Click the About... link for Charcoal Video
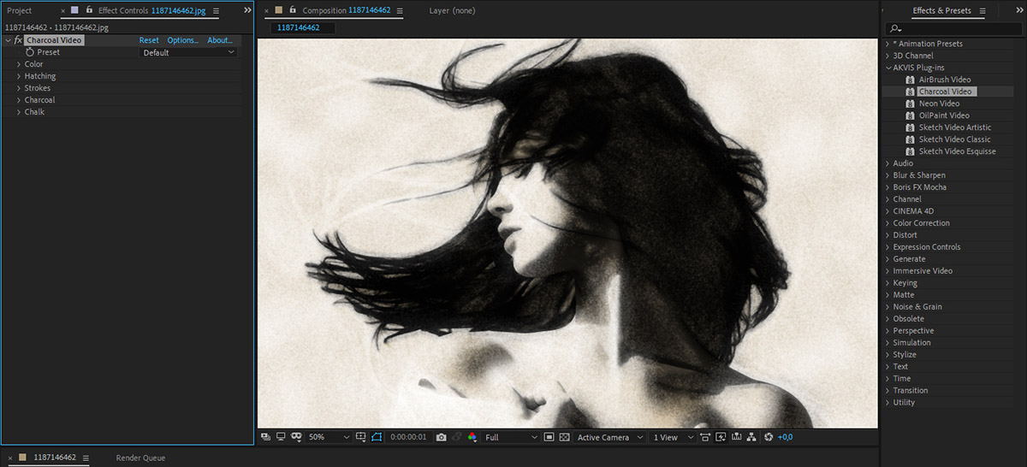1027x467 pixels. pos(219,40)
